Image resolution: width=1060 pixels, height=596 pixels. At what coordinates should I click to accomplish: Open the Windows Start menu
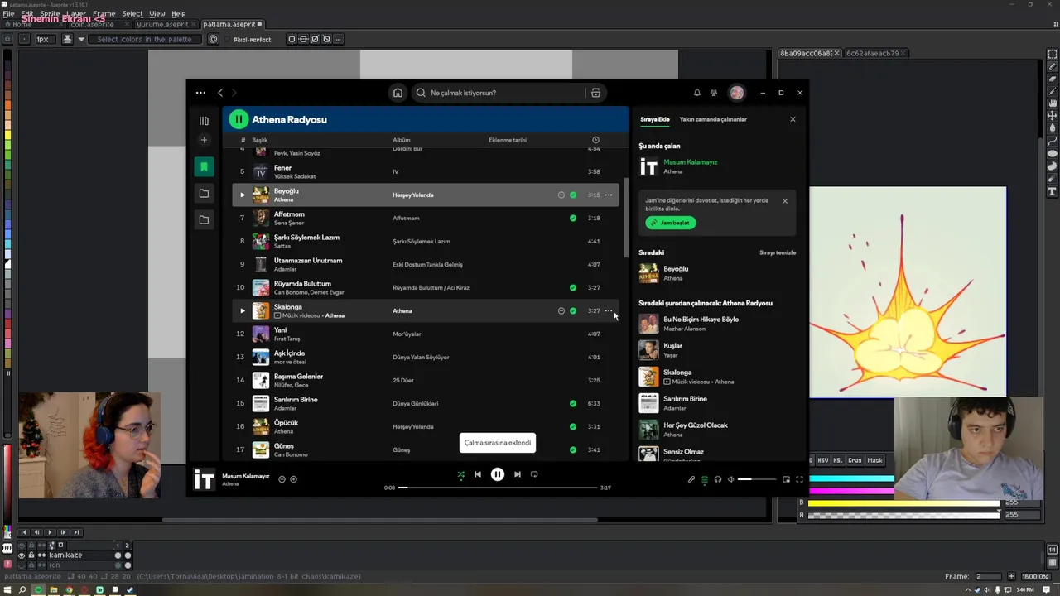pyautogui.click(x=7, y=590)
